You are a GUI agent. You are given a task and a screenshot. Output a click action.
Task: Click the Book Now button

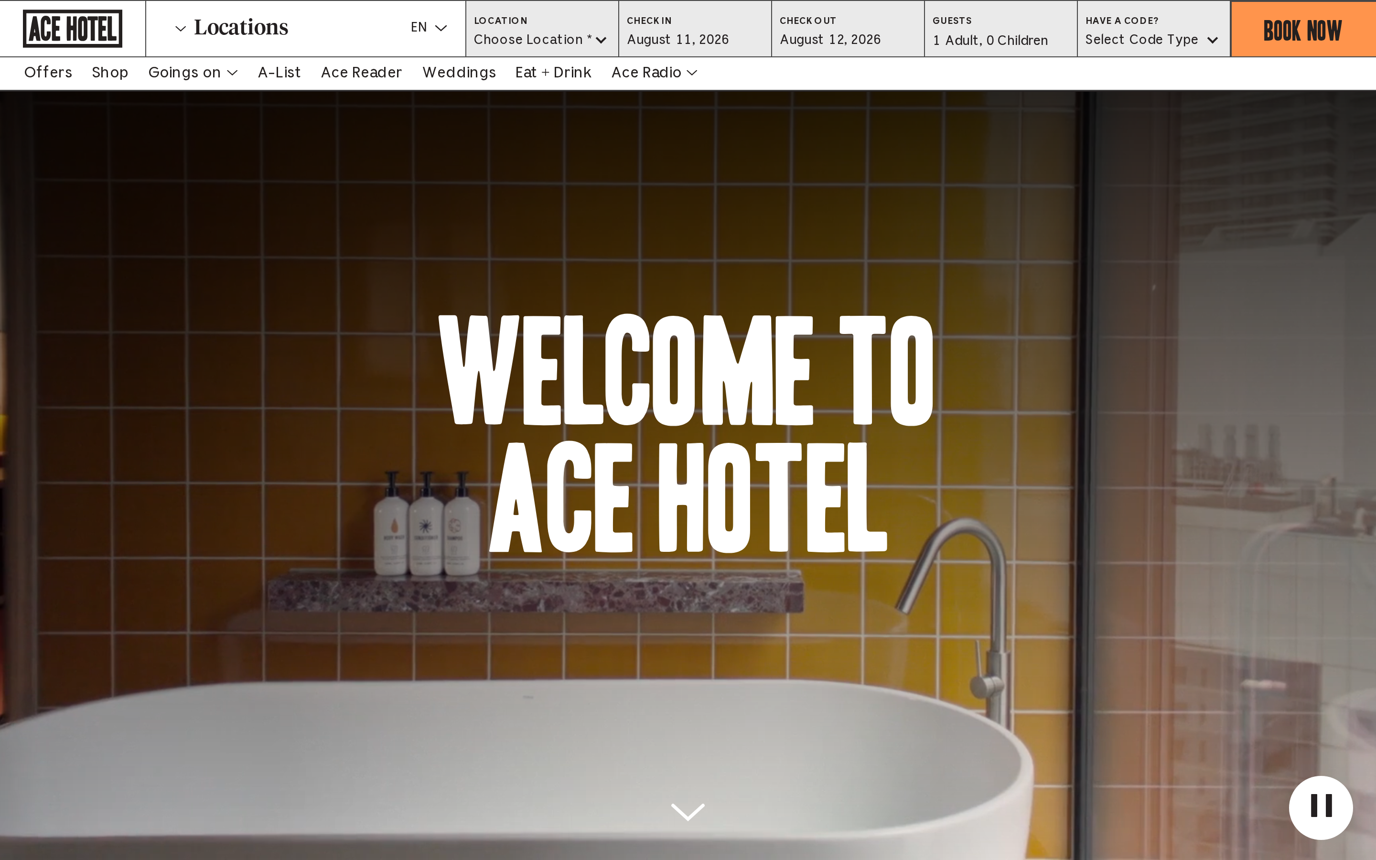pyautogui.click(x=1303, y=29)
